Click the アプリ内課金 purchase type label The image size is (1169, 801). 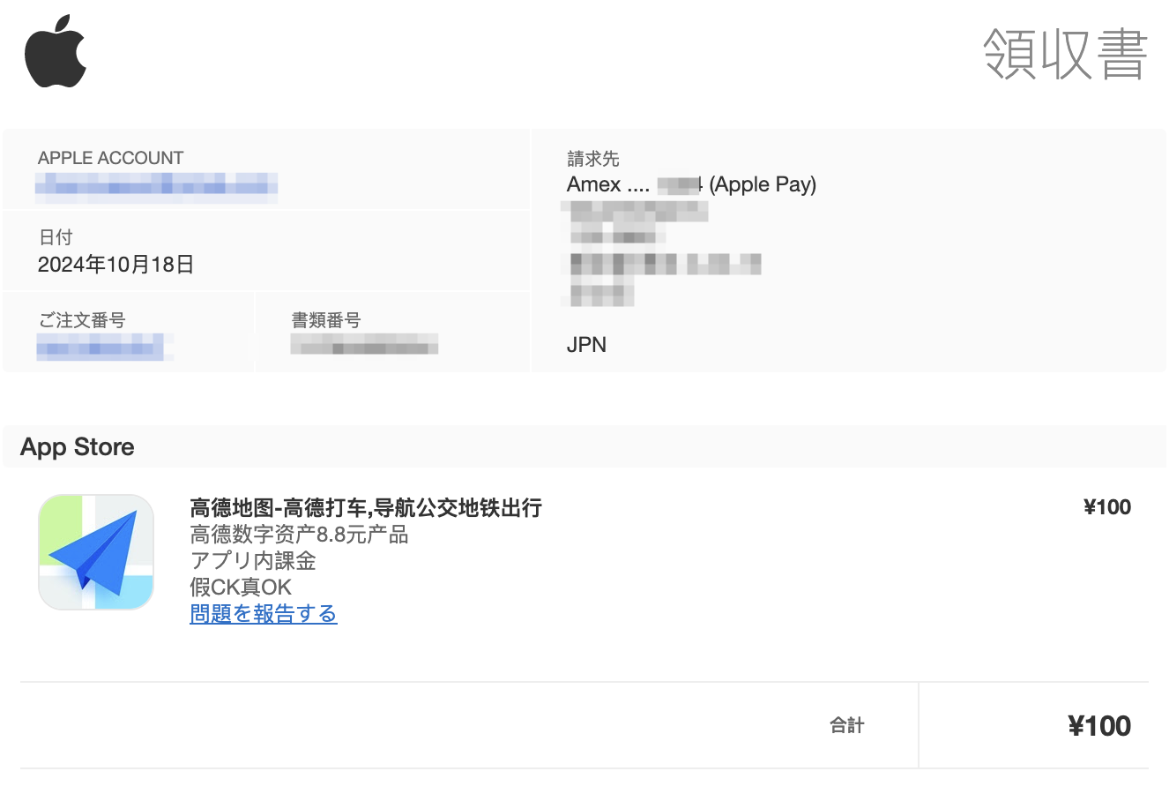pyautogui.click(x=253, y=561)
